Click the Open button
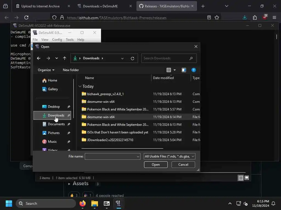281x210 pixels. tap(156, 165)
